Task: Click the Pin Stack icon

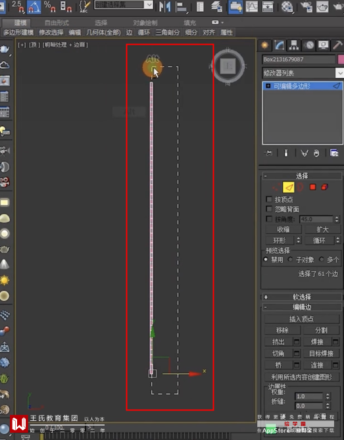Action: tap(268, 153)
